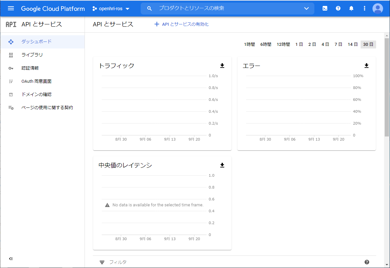Click the エラー chart title
The image size is (390, 268).
click(x=251, y=66)
